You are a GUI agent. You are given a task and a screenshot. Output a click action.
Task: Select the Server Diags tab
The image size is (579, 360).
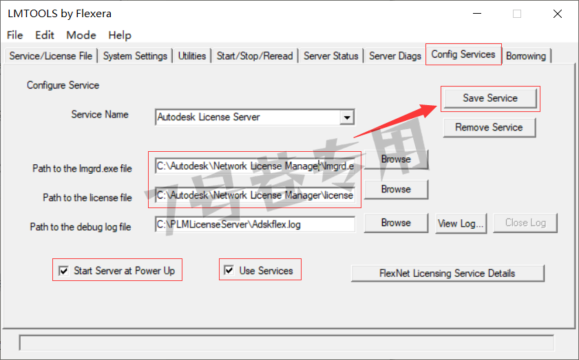point(395,56)
